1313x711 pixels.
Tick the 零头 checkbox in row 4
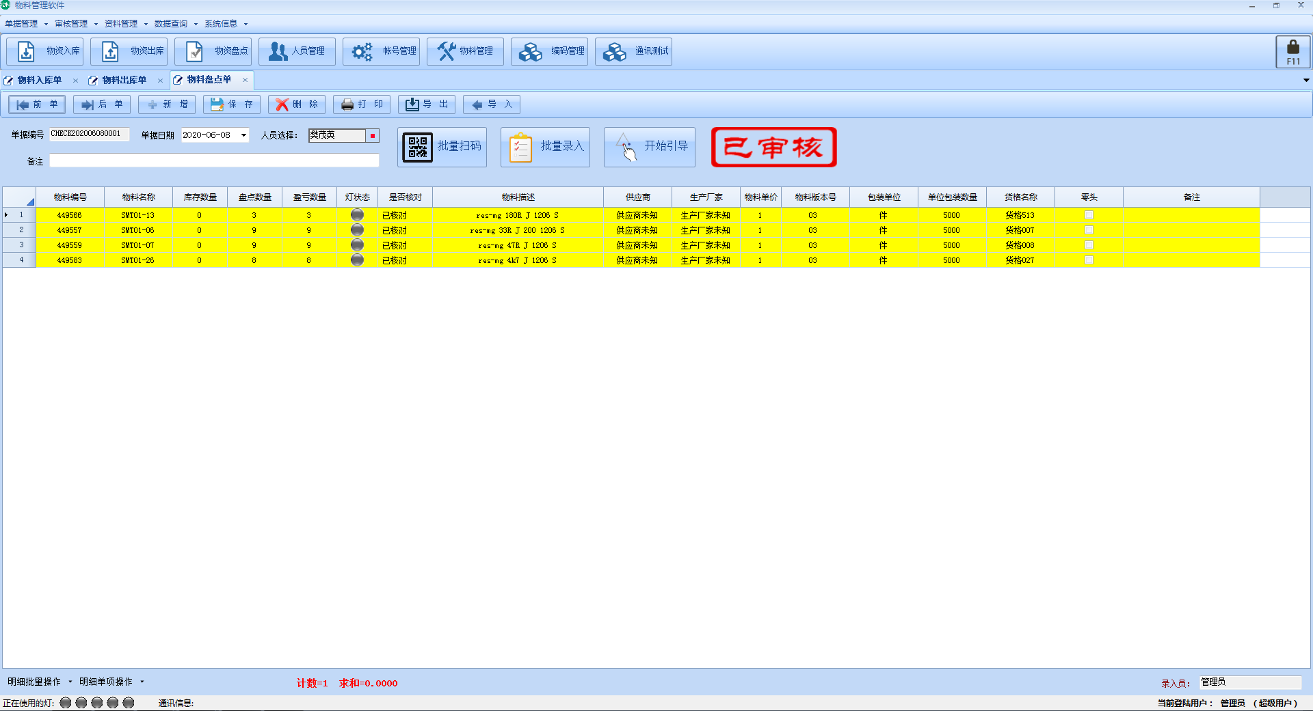[x=1089, y=260]
